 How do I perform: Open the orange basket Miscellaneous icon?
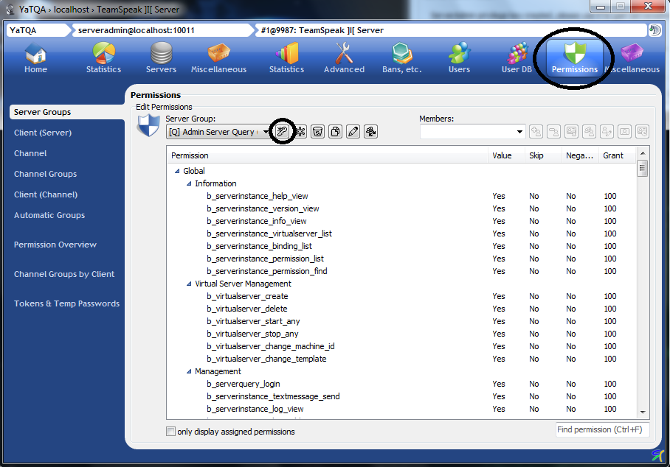coord(218,58)
